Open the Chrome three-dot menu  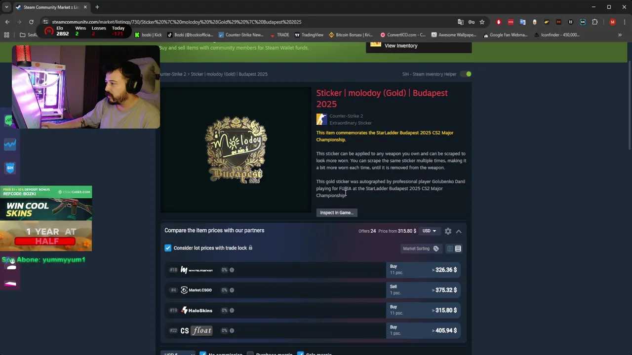coord(625,22)
